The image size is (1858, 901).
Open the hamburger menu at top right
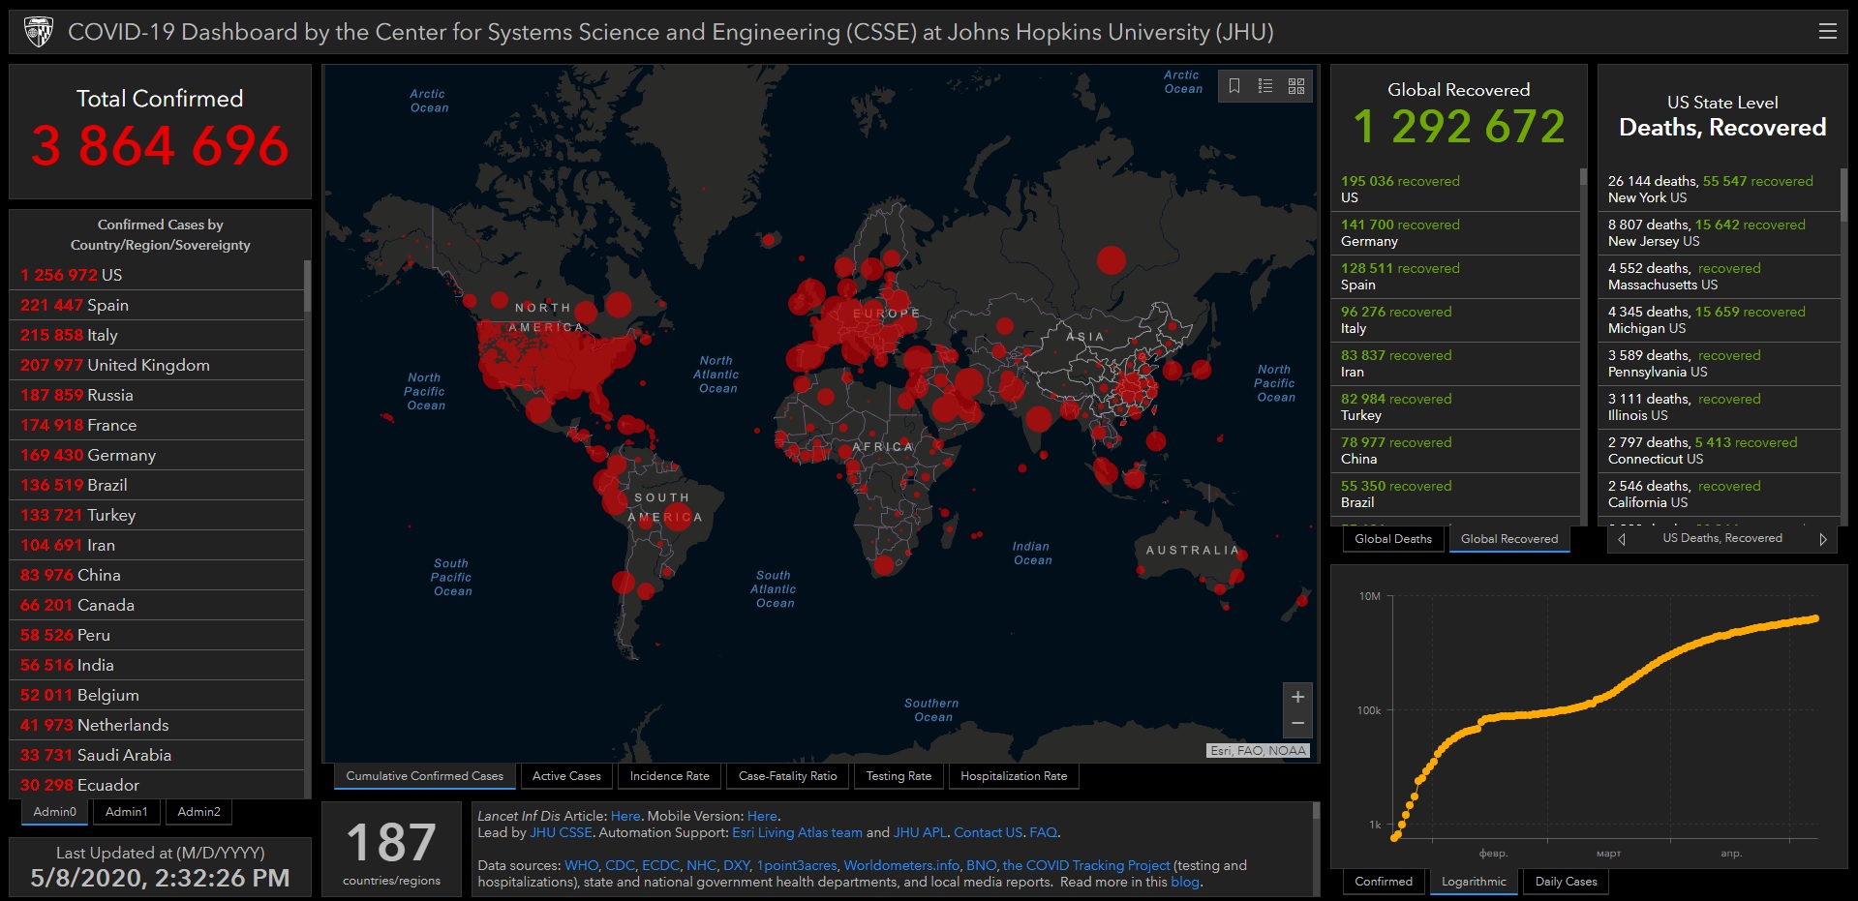[x=1827, y=31]
